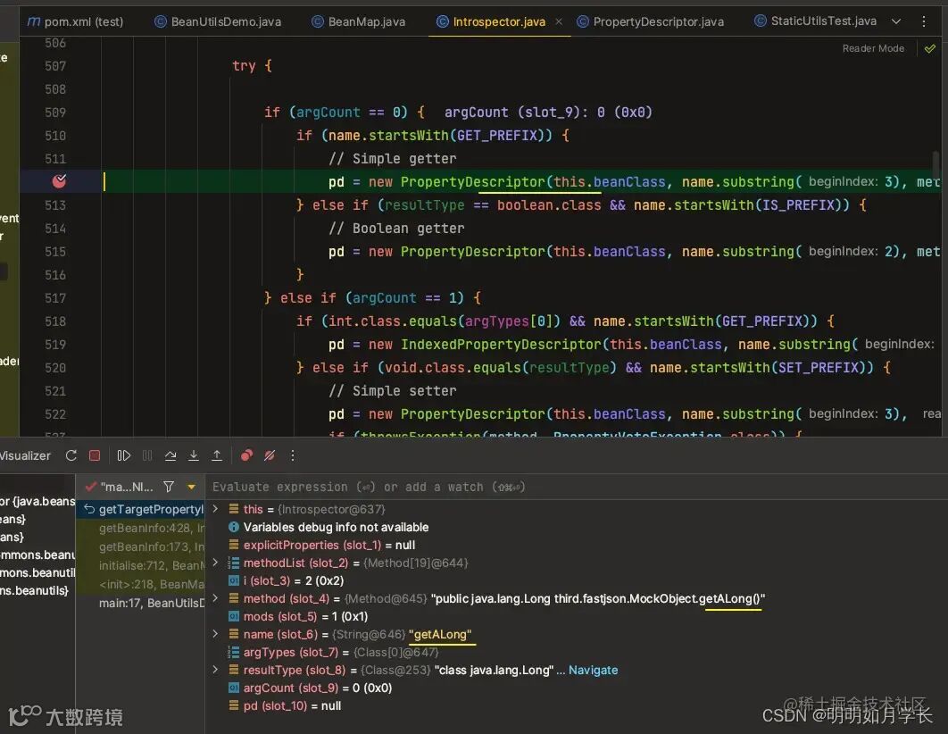Expand the methodList (slot_2) variable
The image size is (948, 734).
click(x=215, y=563)
